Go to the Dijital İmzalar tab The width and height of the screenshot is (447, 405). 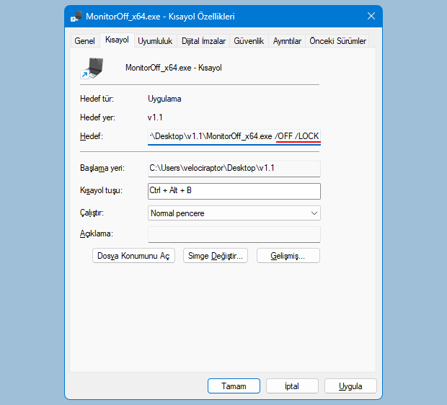(204, 41)
